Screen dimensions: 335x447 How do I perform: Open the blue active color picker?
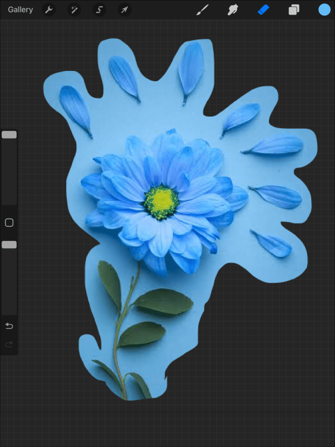(324, 10)
